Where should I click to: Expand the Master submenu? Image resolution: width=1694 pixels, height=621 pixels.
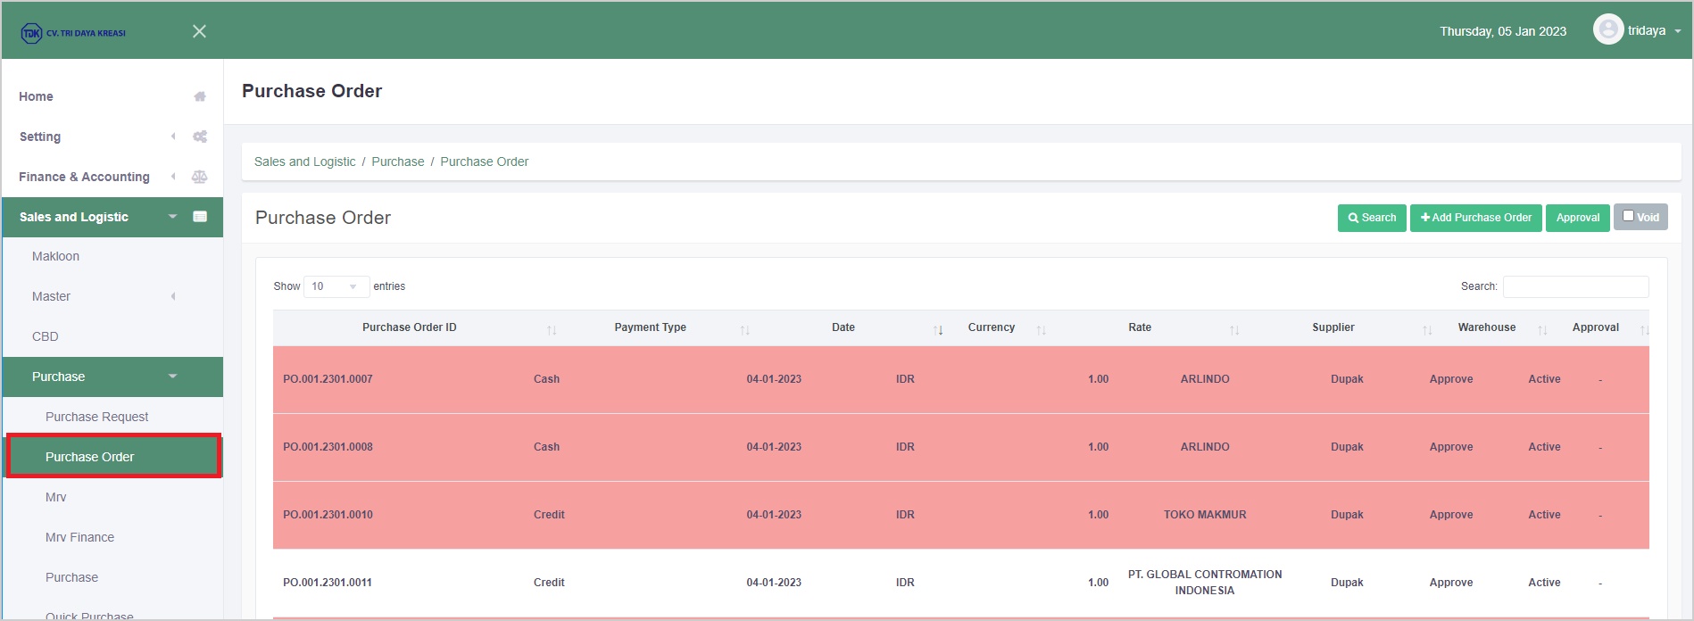tap(172, 296)
